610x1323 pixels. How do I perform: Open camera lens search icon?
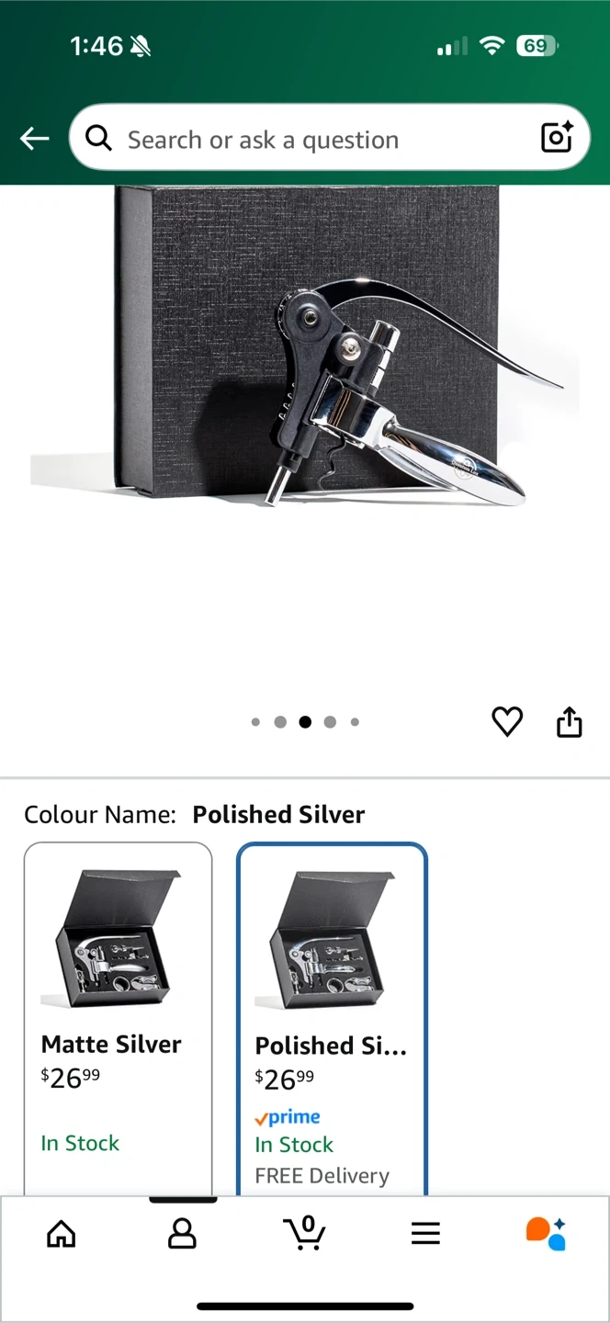pos(557,138)
